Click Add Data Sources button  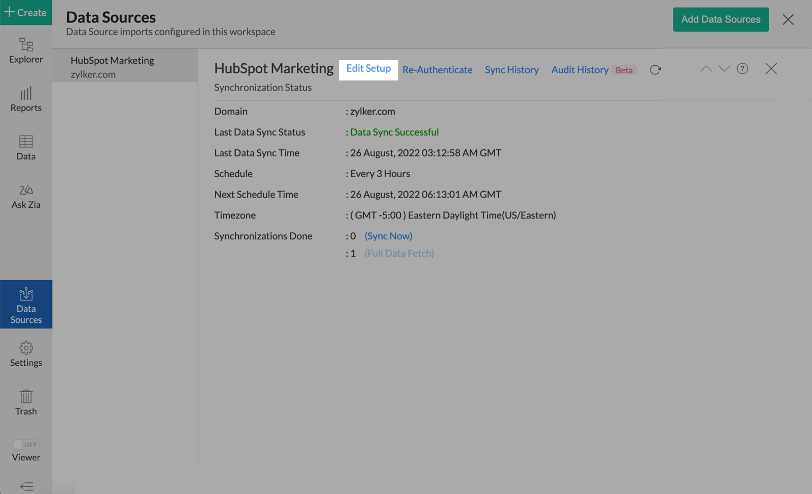721,19
